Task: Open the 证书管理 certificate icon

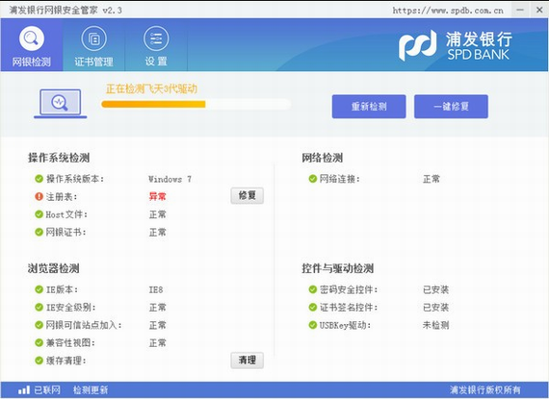Action: 93,38
